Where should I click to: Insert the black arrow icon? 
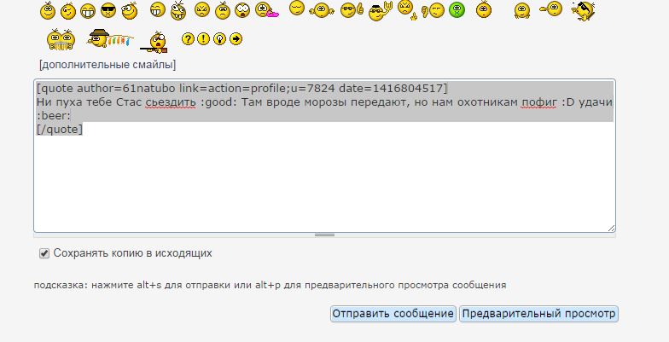[x=236, y=39]
